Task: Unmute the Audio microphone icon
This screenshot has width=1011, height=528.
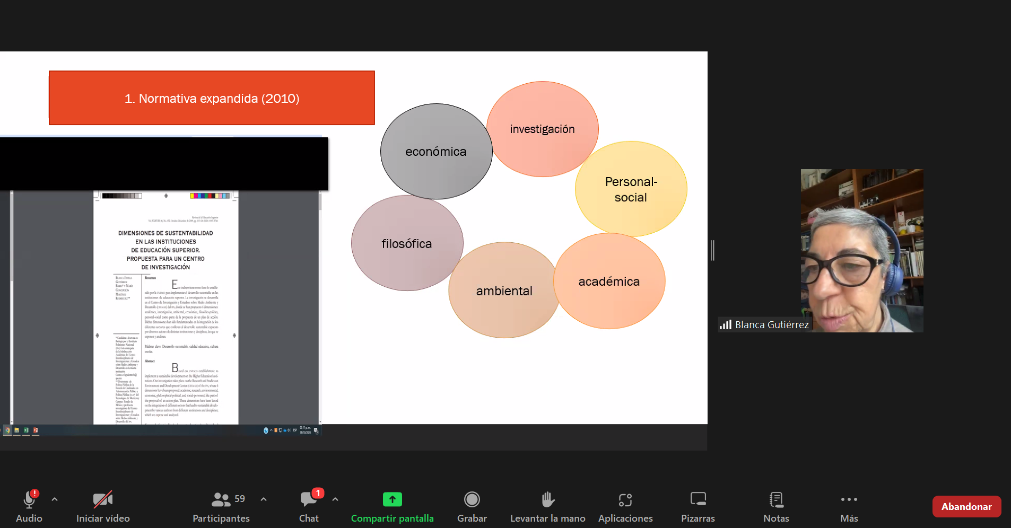Action: pos(29,500)
